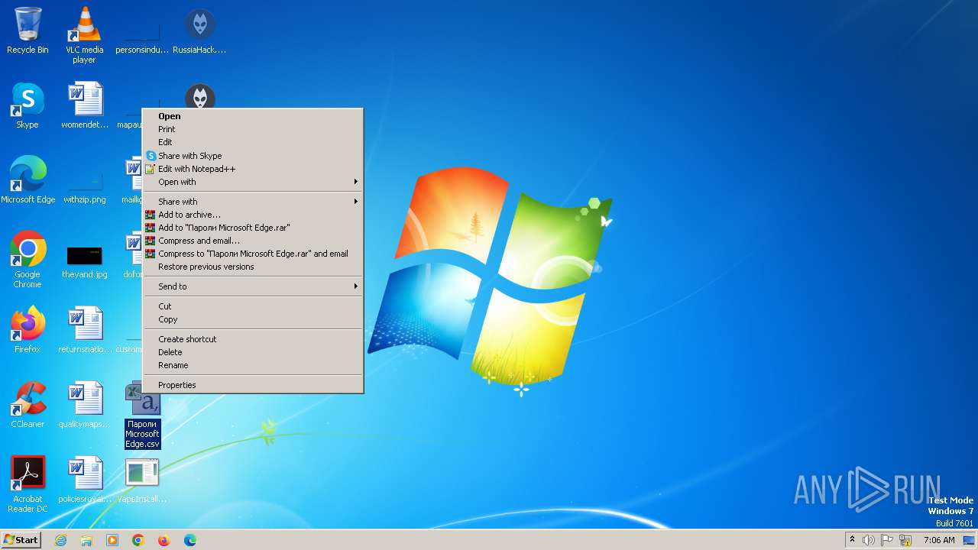Expand the Send to submenu
The width and height of the screenshot is (978, 550).
click(x=253, y=286)
